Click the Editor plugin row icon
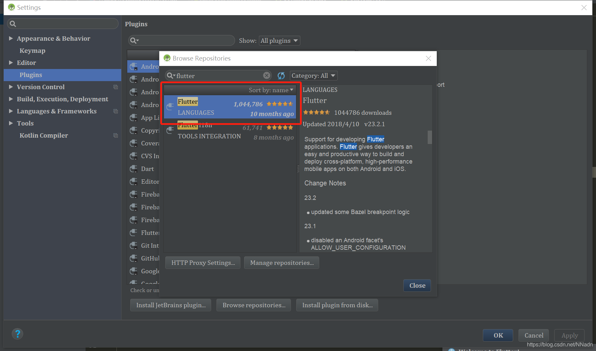 tap(134, 181)
